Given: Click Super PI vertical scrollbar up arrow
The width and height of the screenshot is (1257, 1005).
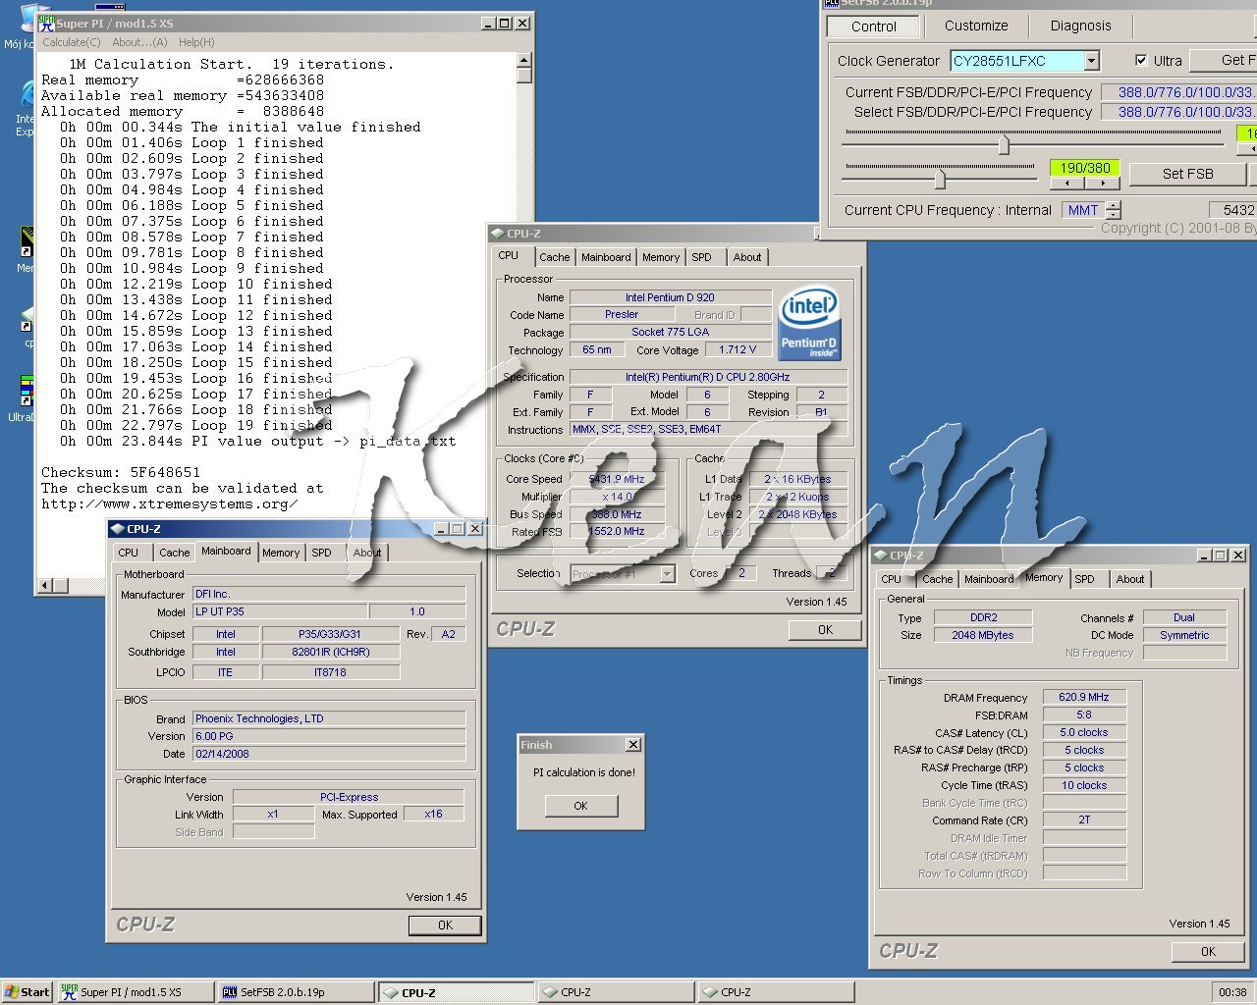Looking at the screenshot, I should click(524, 60).
